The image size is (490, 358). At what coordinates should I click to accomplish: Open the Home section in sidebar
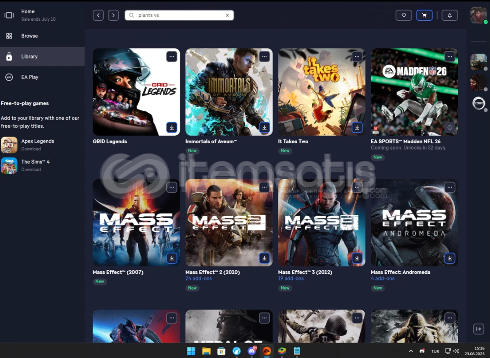click(42, 15)
